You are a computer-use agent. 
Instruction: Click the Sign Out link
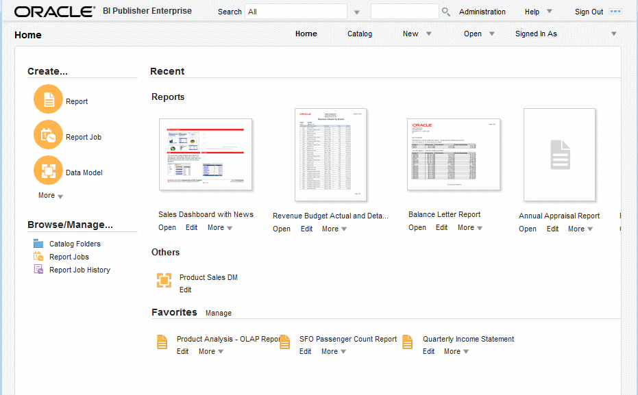point(589,12)
